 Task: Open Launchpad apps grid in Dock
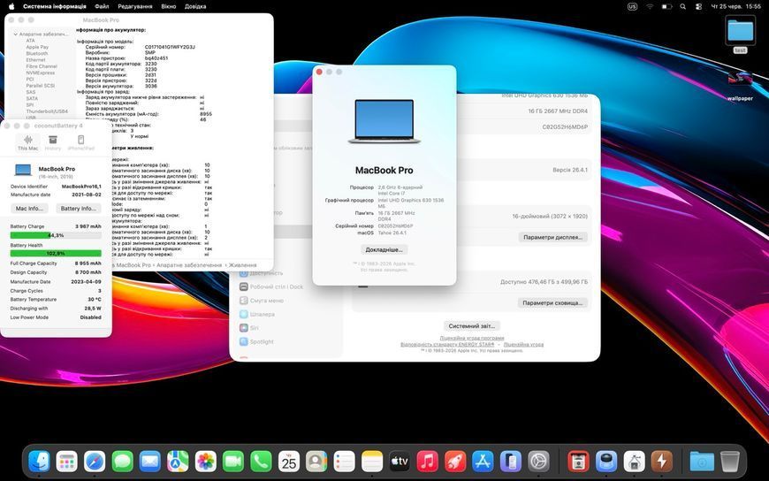(66, 462)
